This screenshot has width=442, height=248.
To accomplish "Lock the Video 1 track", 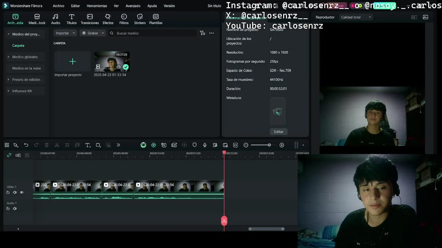I will click(8, 193).
